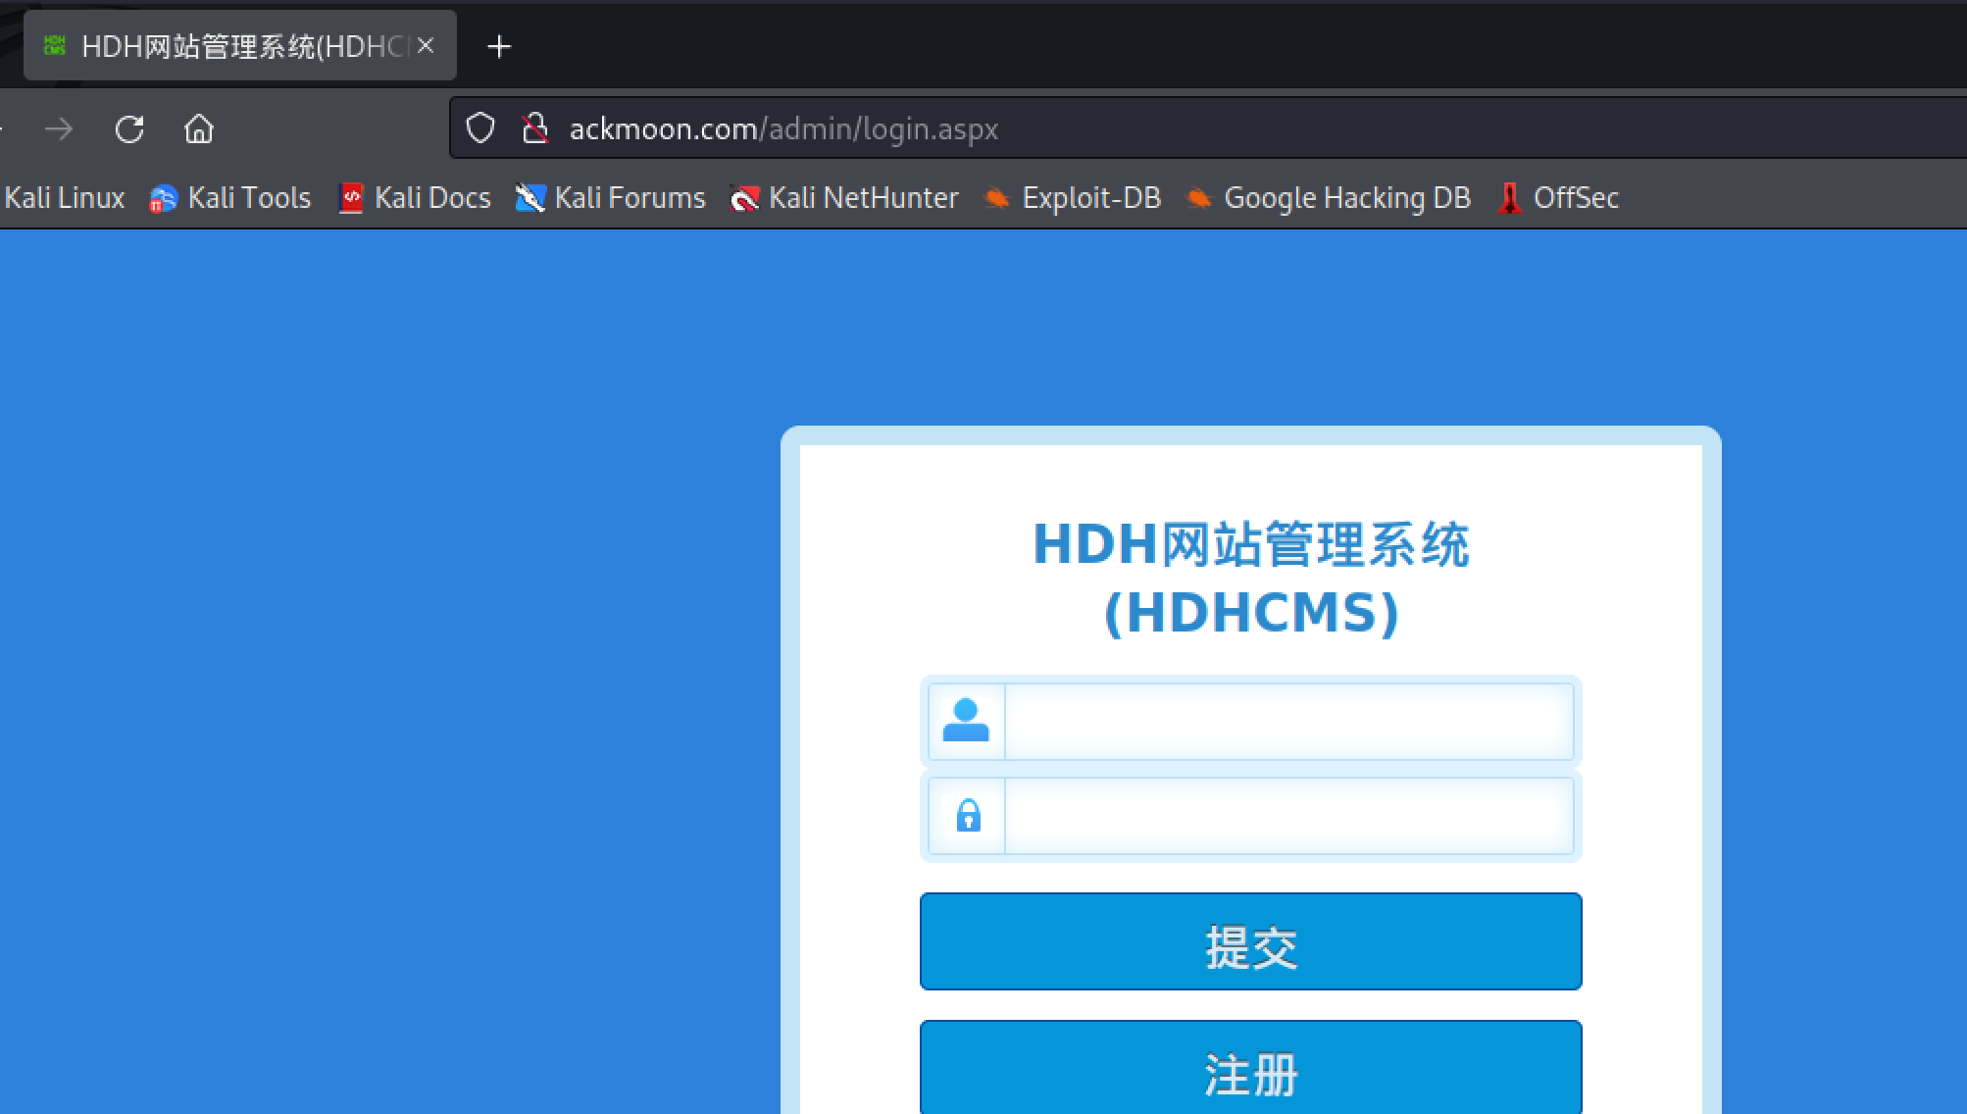Close the HDH网站管理系统 tab
Screen dimensions: 1967x1114
(426, 45)
